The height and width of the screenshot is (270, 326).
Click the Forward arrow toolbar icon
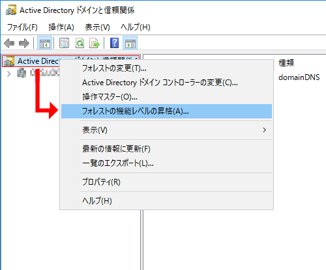coord(24,43)
